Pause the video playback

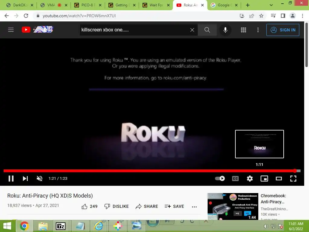tap(11, 178)
